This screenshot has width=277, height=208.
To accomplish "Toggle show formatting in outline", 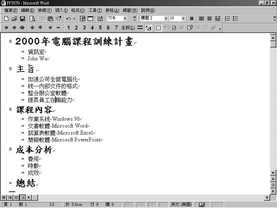I will coord(149,28).
